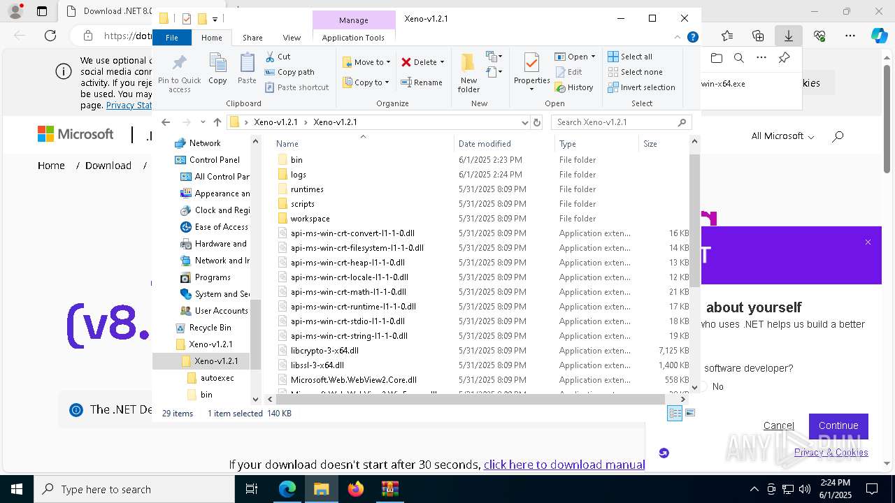Click Paste shortcut in ribbon

(296, 87)
